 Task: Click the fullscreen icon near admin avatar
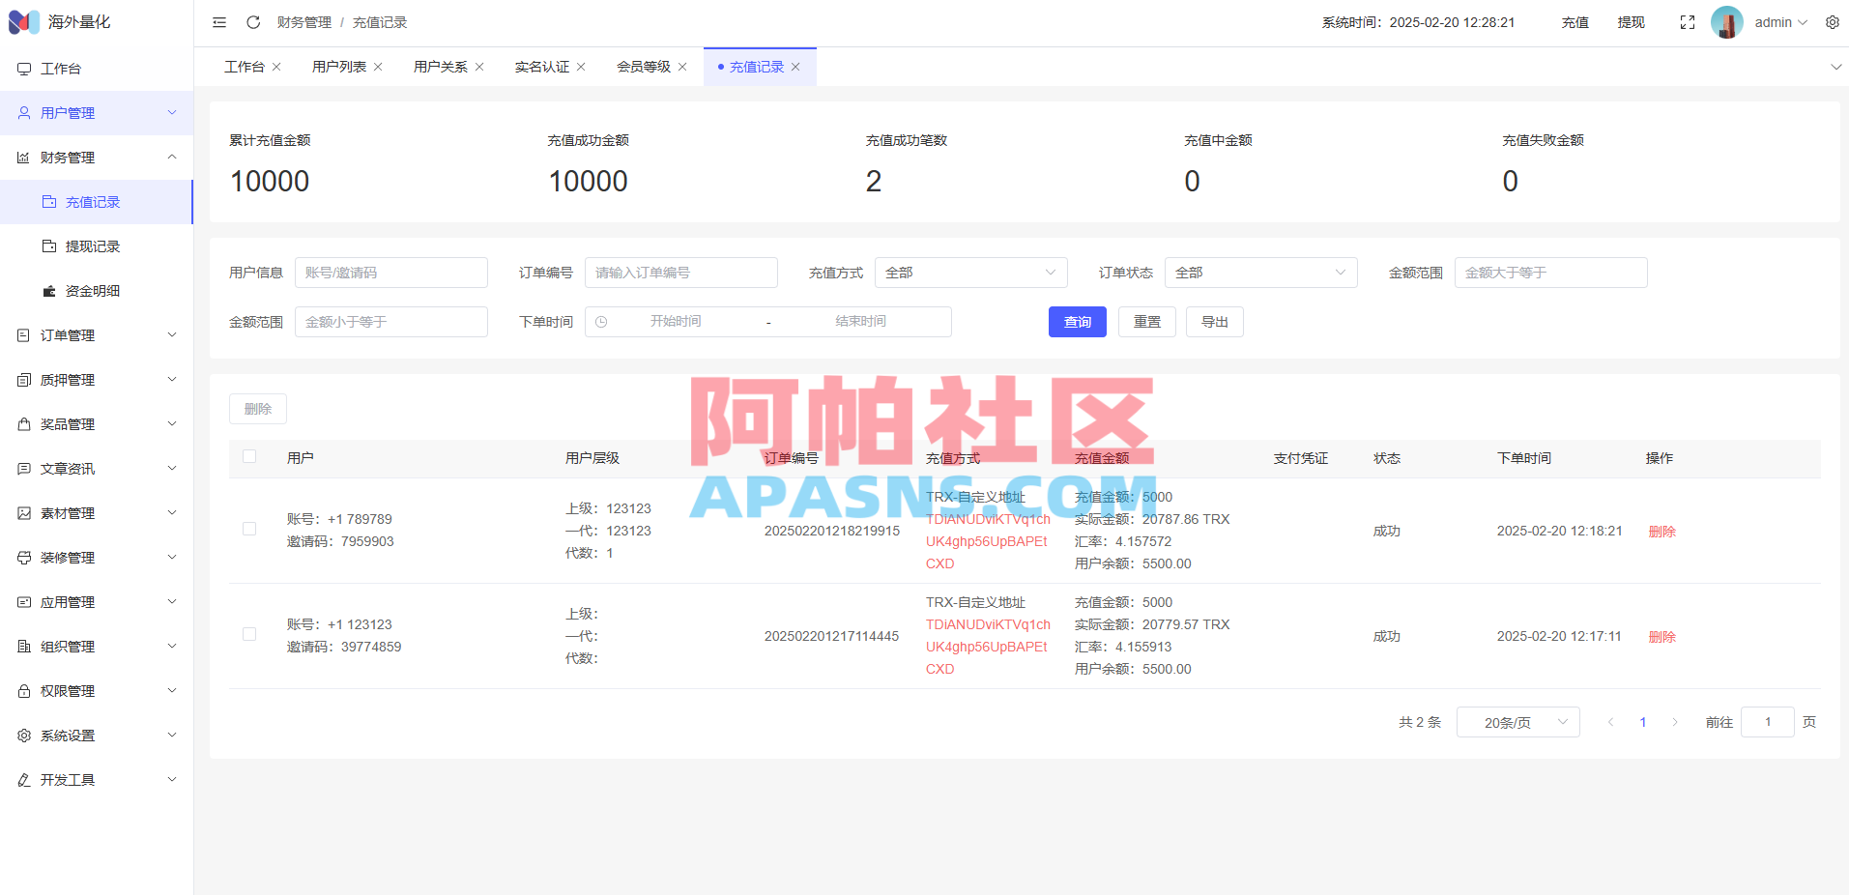pos(1687,21)
